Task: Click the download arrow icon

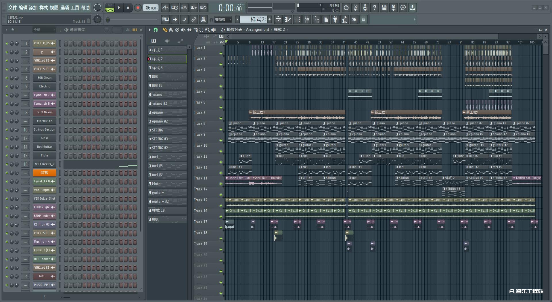Action: pyautogui.click(x=413, y=8)
